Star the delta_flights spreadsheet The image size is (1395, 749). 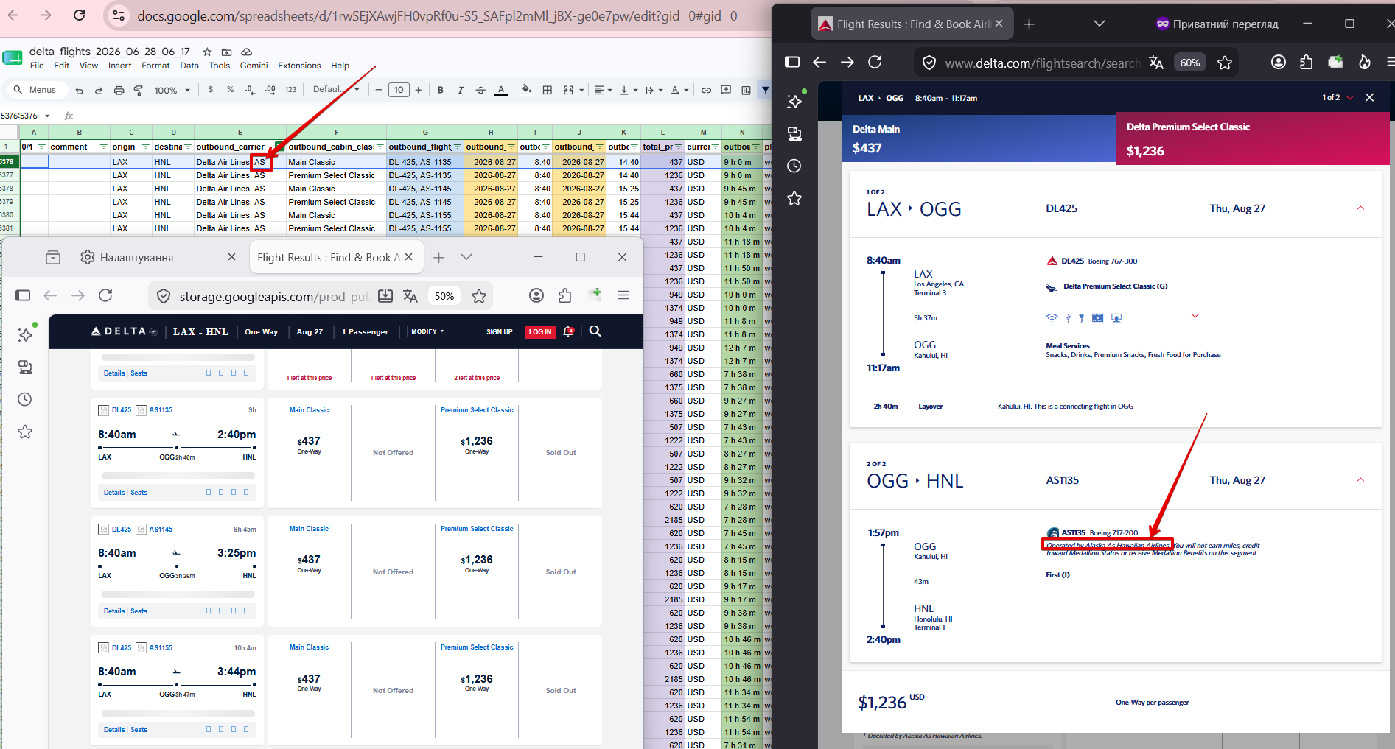click(x=207, y=52)
